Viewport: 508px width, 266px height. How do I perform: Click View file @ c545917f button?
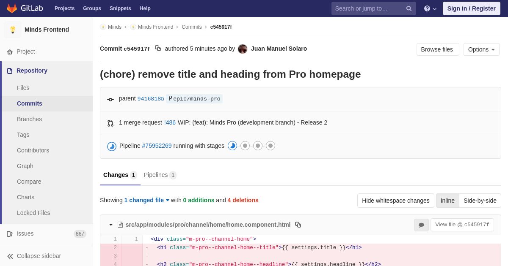click(462, 225)
